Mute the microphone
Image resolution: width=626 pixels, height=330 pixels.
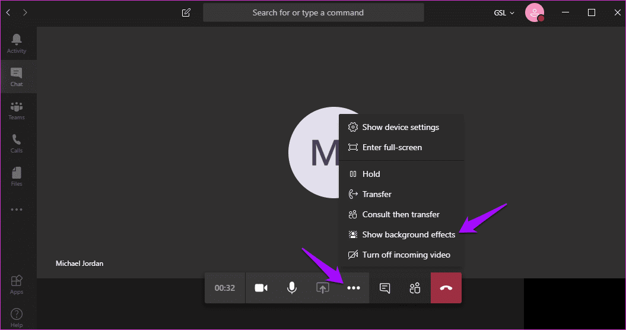point(292,288)
